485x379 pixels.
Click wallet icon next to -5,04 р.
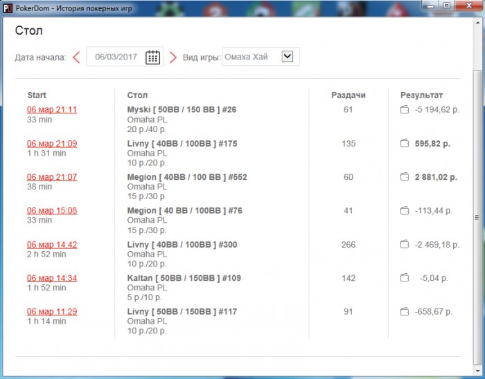click(x=405, y=278)
